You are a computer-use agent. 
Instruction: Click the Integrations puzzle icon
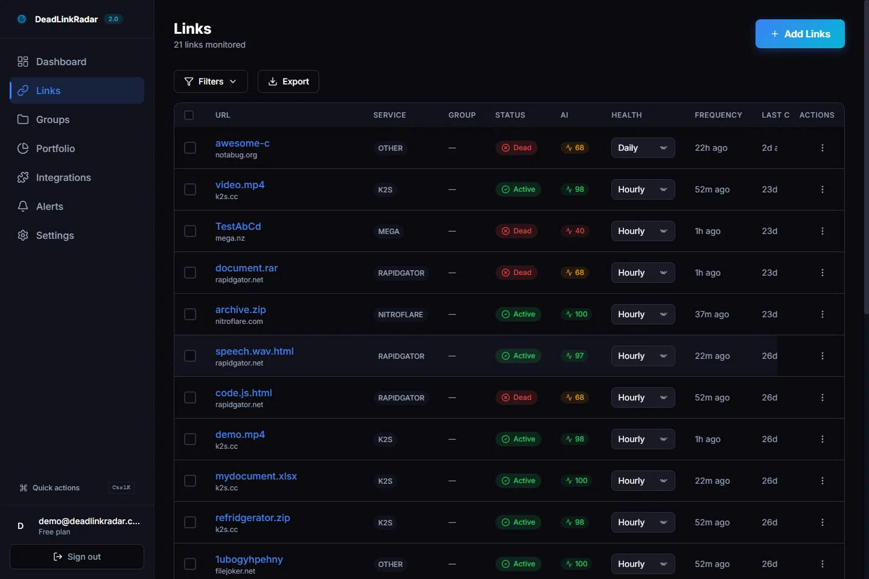click(23, 177)
